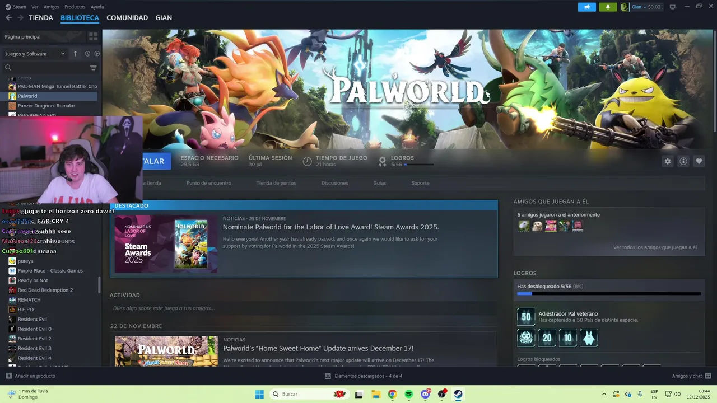Open the achievement badge numbered 10
Image resolution: width=717 pixels, height=403 pixels.
point(568,338)
